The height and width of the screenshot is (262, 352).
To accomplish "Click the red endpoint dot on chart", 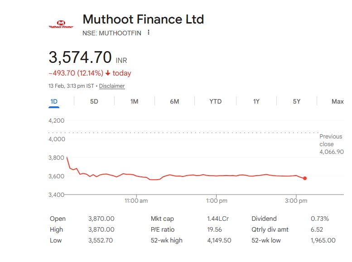I will [305, 178].
